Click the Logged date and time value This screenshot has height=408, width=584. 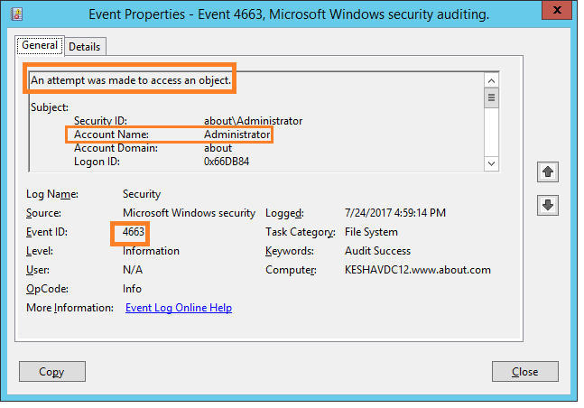tap(394, 213)
